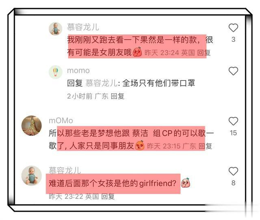This screenshot has height=220, width=260.
Task: Like the girlfriend comment with 8 likes
Action: (233, 171)
